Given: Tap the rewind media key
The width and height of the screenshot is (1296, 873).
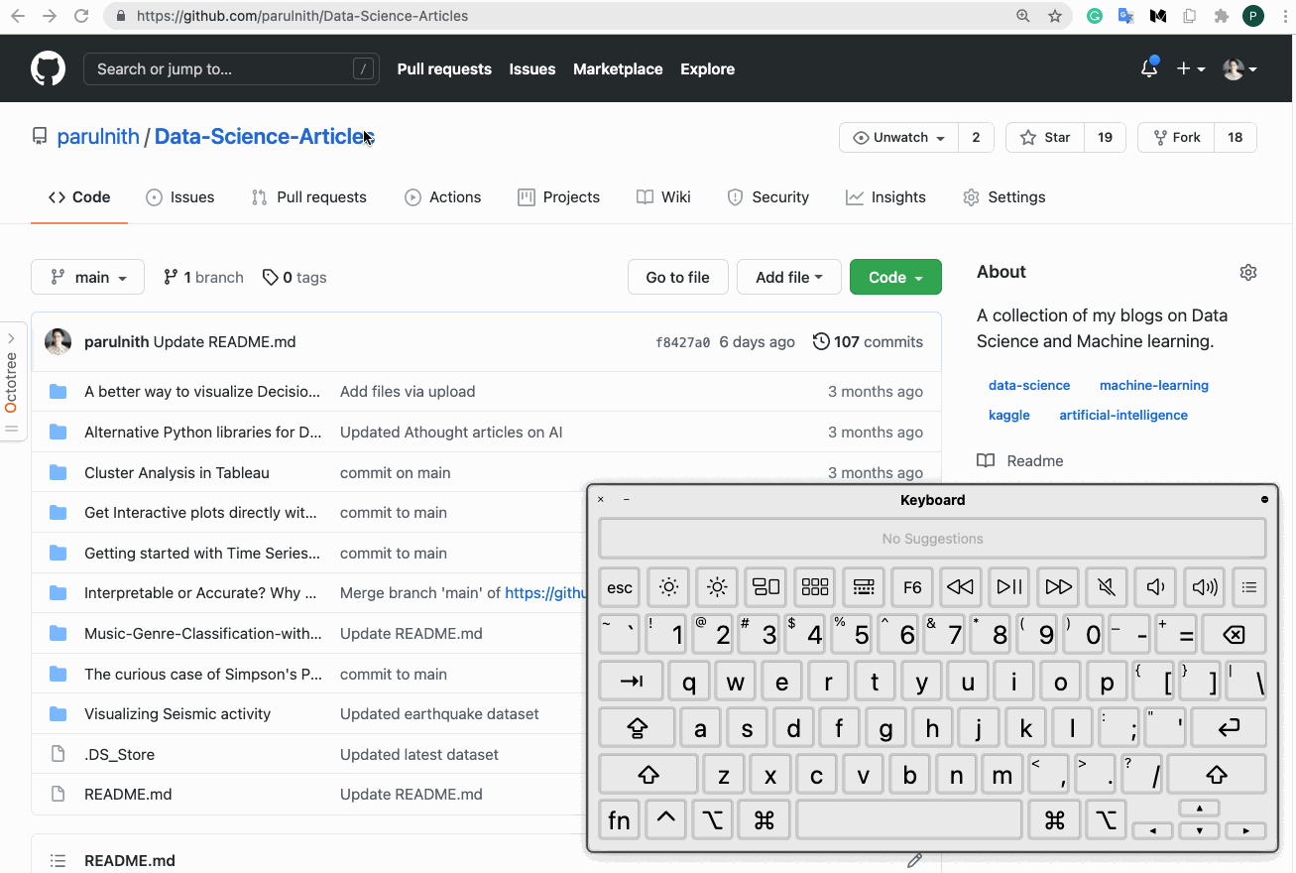Looking at the screenshot, I should click(x=960, y=587).
